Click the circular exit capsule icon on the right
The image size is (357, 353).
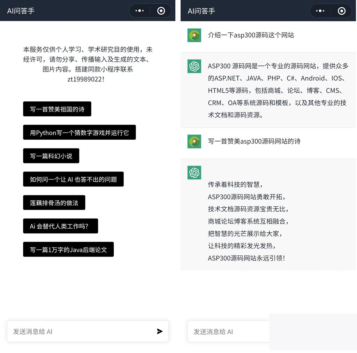point(342,11)
